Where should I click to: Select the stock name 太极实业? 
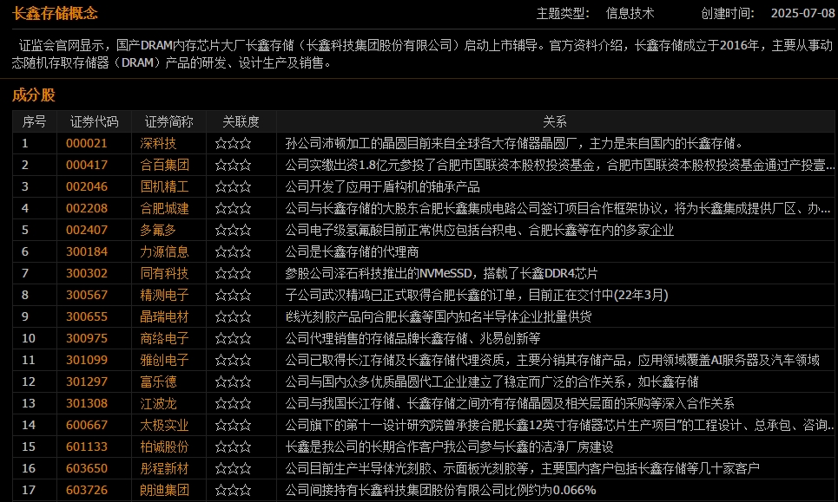coord(164,425)
